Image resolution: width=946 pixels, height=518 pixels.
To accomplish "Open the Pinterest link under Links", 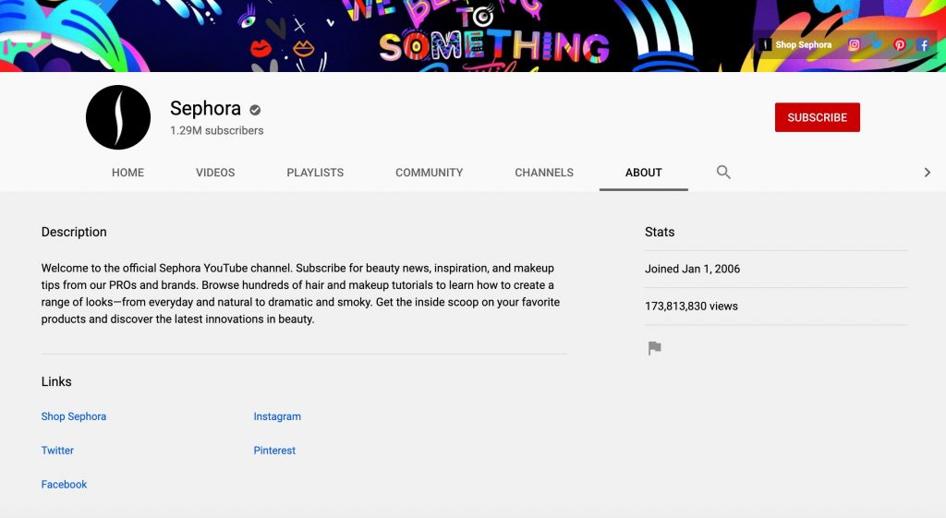I will (274, 450).
